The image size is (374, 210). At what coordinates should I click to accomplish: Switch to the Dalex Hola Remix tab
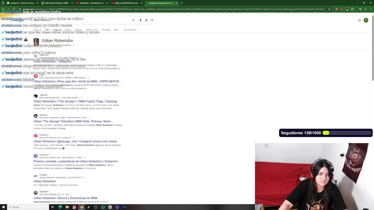[x=91, y=3]
